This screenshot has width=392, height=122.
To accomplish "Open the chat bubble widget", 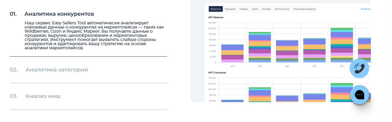I will (359, 94).
